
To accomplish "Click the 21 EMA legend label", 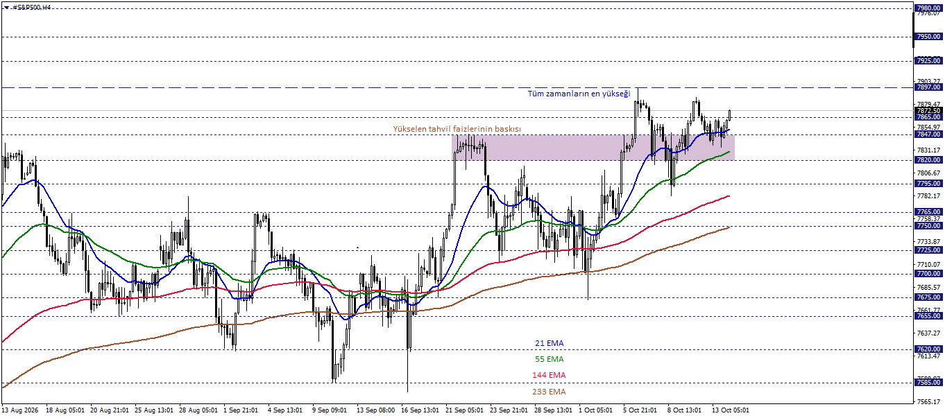I will click(x=549, y=343).
